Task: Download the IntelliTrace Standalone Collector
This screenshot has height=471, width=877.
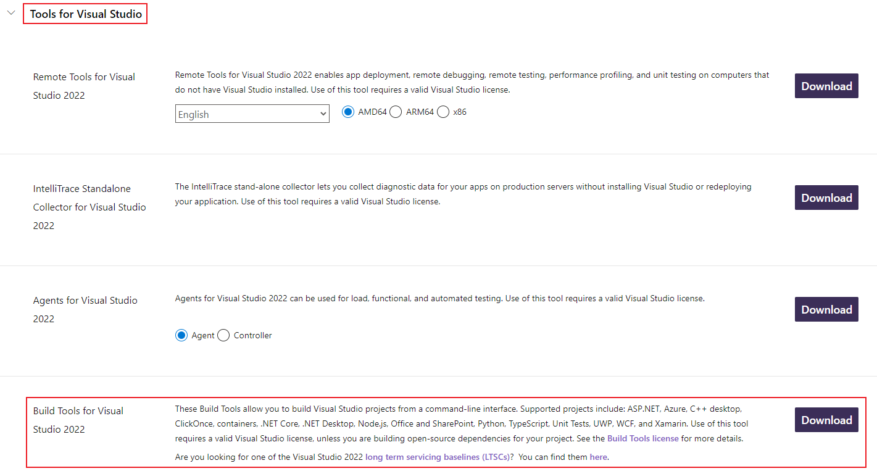Action: point(826,198)
